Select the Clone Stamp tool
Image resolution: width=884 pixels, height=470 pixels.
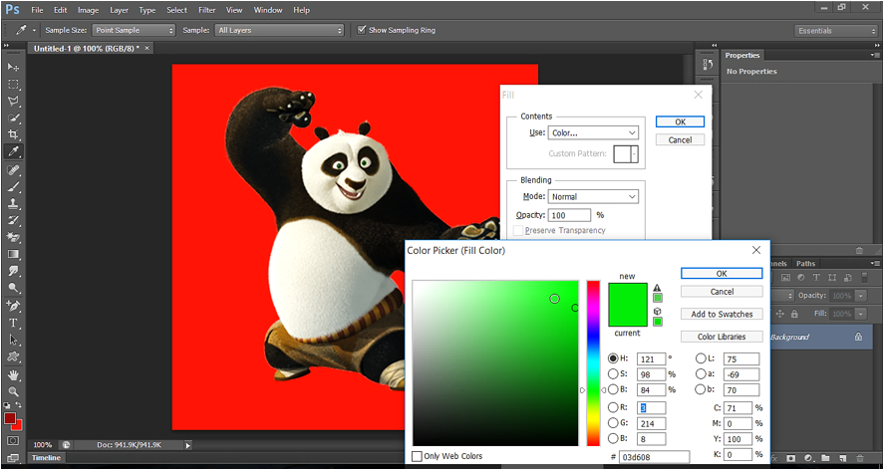13,203
